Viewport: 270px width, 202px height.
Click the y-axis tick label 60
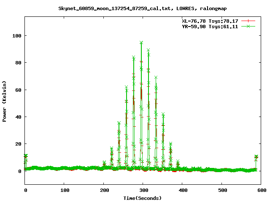pos(18,90)
